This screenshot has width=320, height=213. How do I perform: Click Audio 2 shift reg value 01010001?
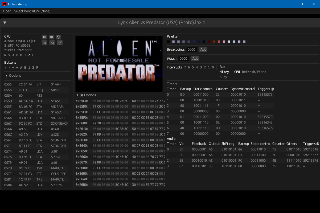(229, 161)
